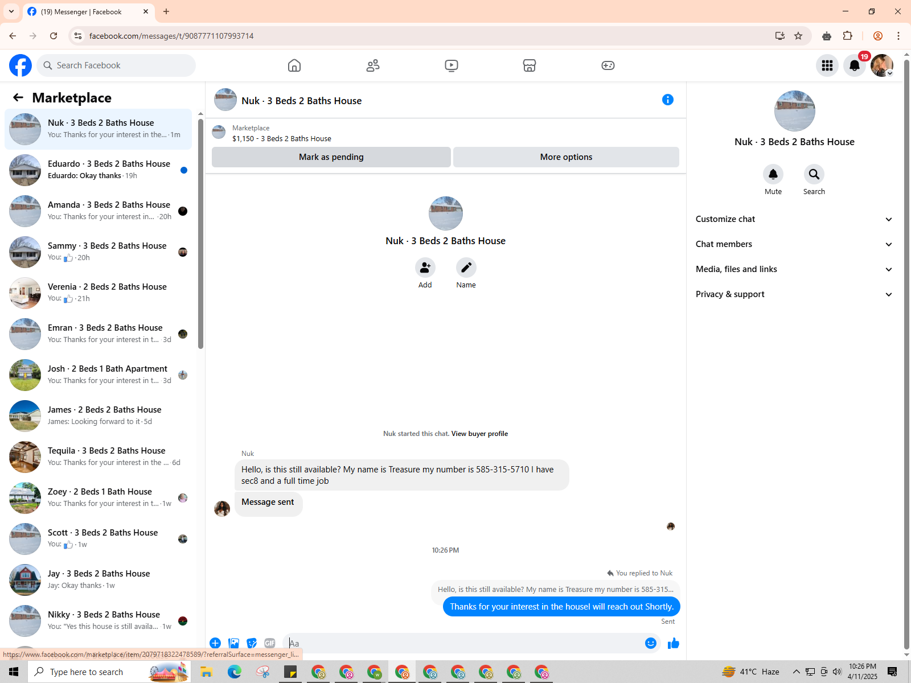This screenshot has height=683, width=911.
Task: Expand the Privacy & support section
Action: point(794,294)
